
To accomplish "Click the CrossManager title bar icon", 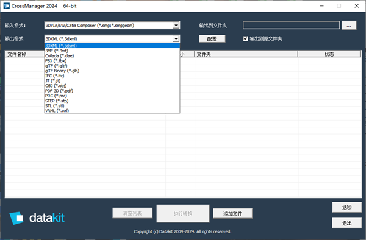I will click(7, 6).
